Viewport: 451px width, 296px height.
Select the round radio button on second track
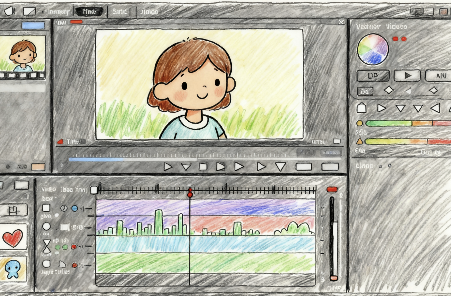click(46, 226)
